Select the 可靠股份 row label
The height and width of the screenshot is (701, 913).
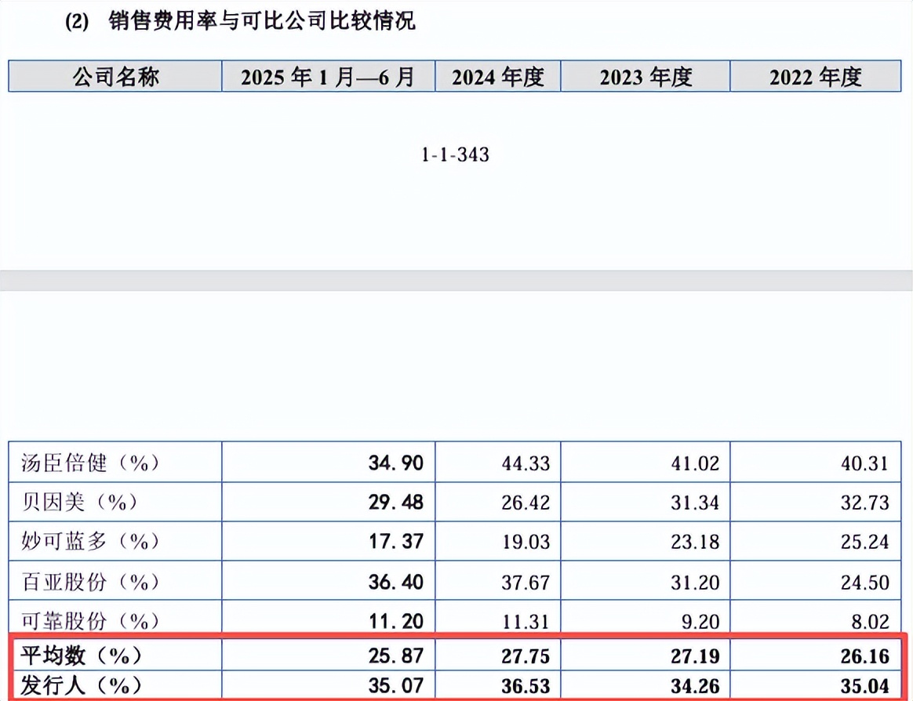point(90,621)
